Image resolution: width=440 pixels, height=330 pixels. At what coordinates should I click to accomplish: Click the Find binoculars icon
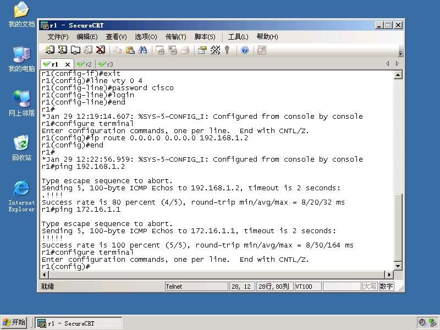142,50
